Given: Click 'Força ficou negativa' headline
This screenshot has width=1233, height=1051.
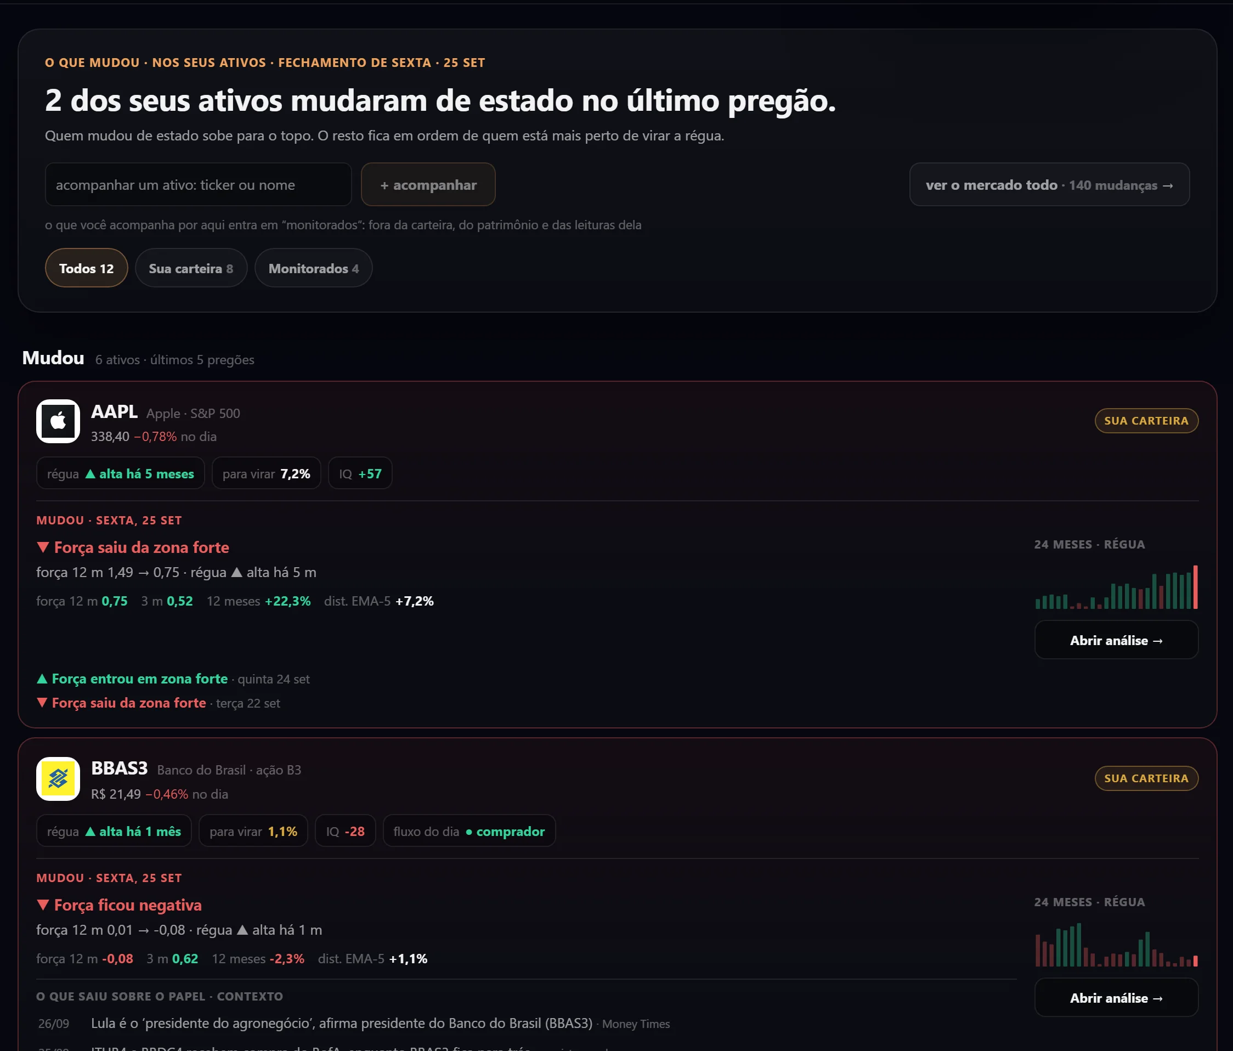Looking at the screenshot, I should point(119,905).
